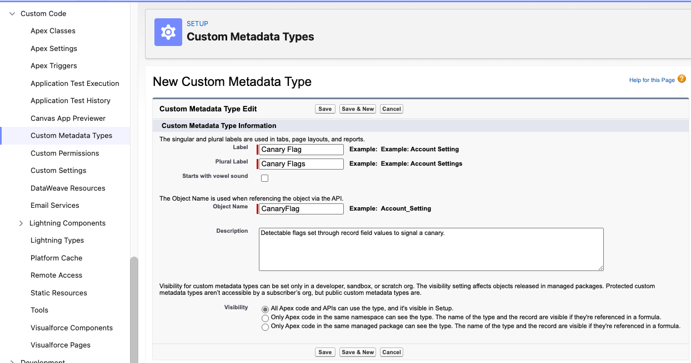Click the Setup gear icon in the header
The height and width of the screenshot is (363, 691).
(168, 32)
